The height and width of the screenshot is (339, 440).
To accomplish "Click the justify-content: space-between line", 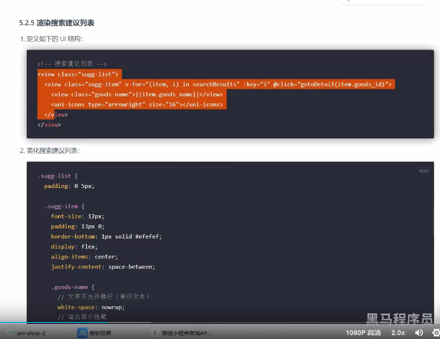I will 103,267.
